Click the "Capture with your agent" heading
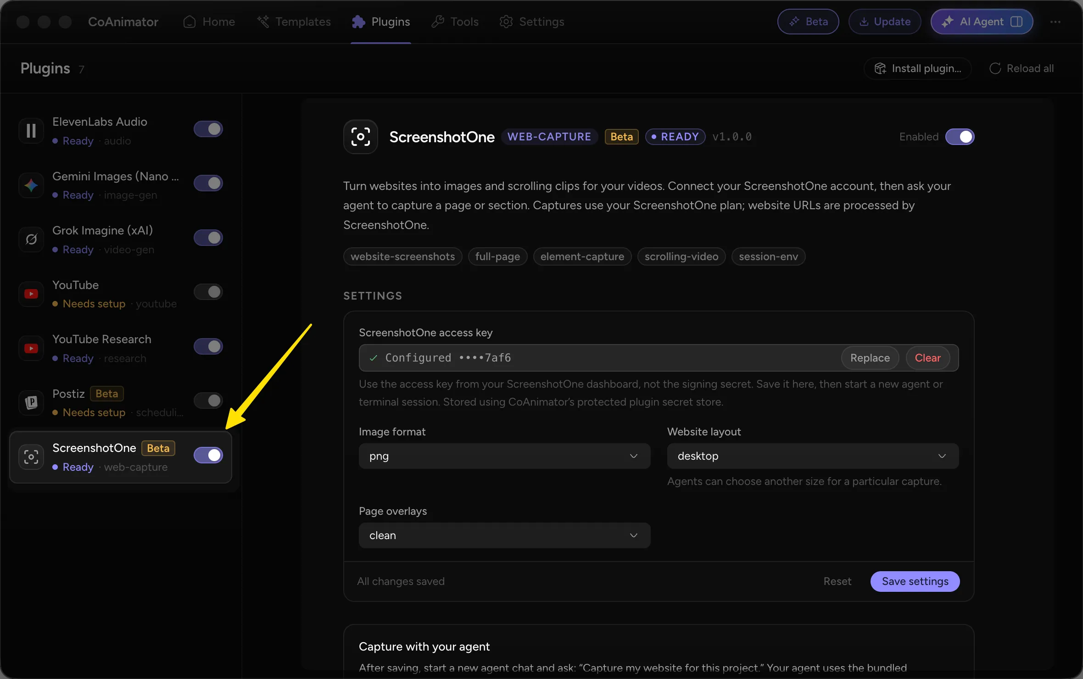Screen dimensions: 1083x679 pyautogui.click(x=424, y=646)
